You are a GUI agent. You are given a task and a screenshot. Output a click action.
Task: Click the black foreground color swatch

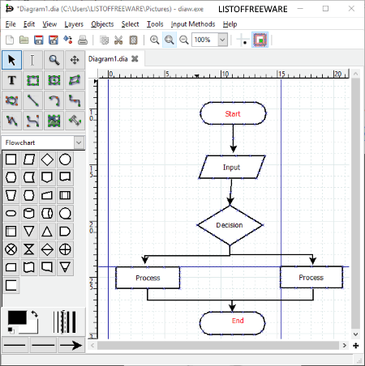pyautogui.click(x=17, y=317)
